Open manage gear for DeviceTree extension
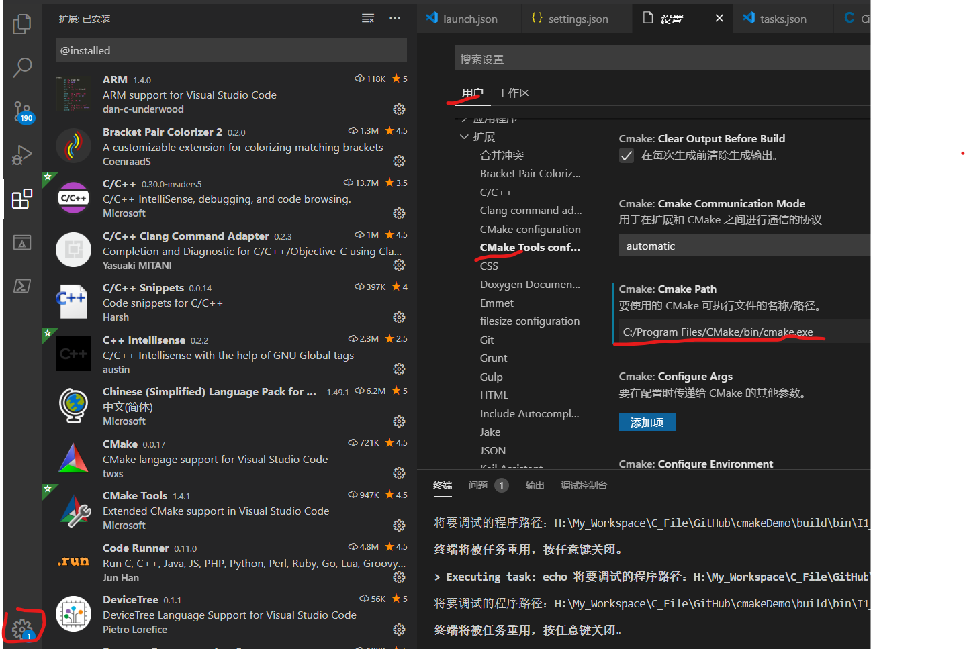 (x=399, y=630)
